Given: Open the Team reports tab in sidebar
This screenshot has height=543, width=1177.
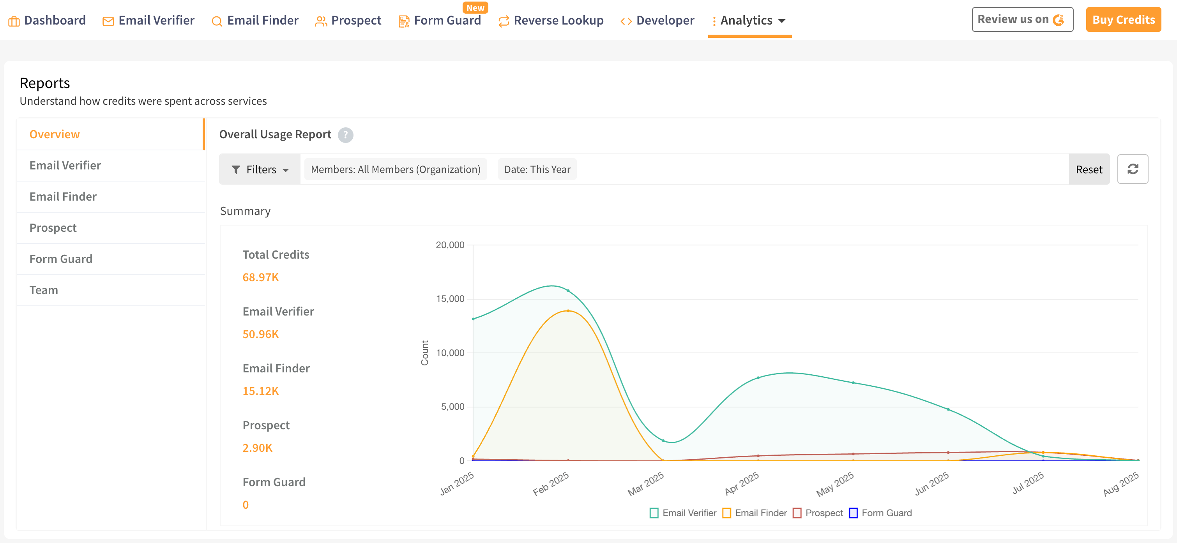Looking at the screenshot, I should click(44, 290).
